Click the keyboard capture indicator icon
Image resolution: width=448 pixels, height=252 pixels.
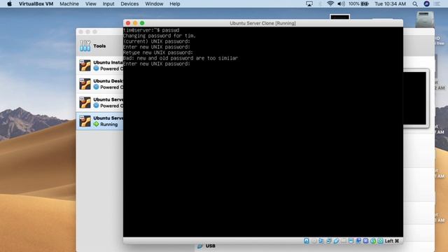coord(380,241)
